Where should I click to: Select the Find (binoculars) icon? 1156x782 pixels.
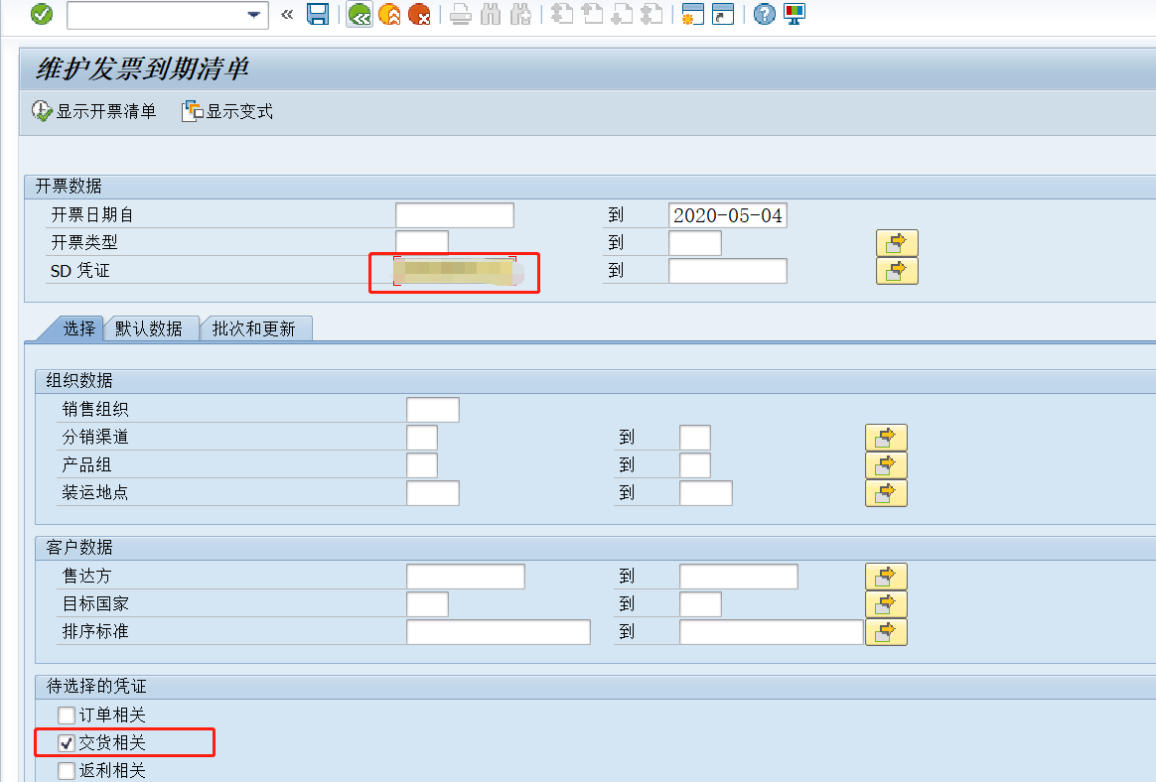(490, 15)
